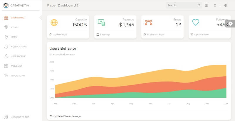Click the Creative Tim avatar logo
This screenshot has width=235, height=121.
coord(6,5)
